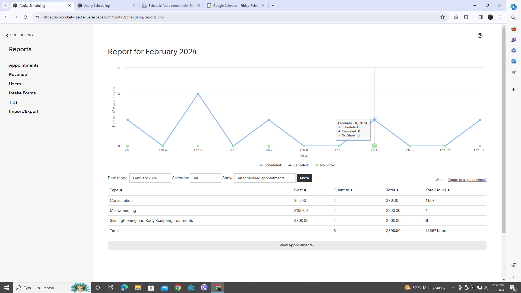Sort table by Type column arrows
This screenshot has width=521, height=293.
pos(121,190)
